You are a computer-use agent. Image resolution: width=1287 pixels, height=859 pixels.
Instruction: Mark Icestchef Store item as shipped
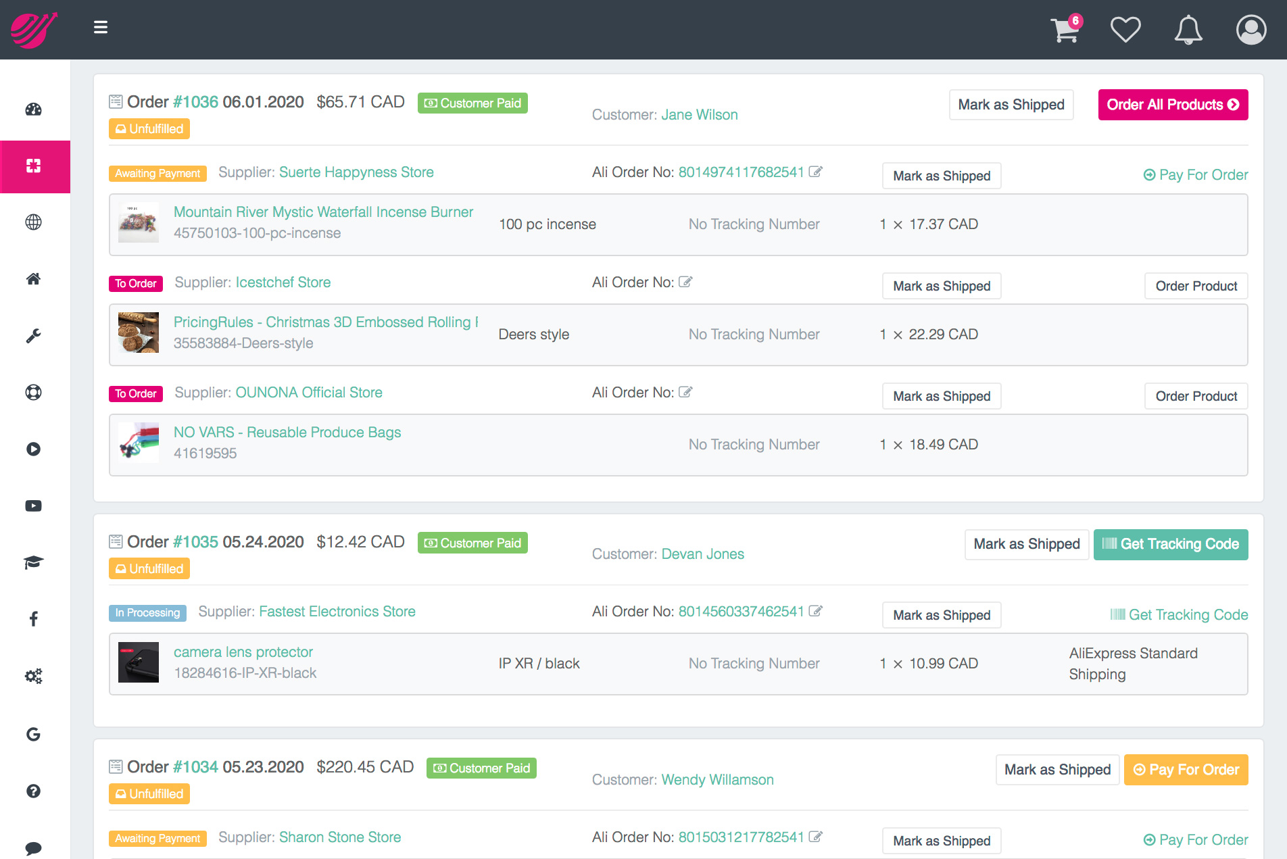942,286
